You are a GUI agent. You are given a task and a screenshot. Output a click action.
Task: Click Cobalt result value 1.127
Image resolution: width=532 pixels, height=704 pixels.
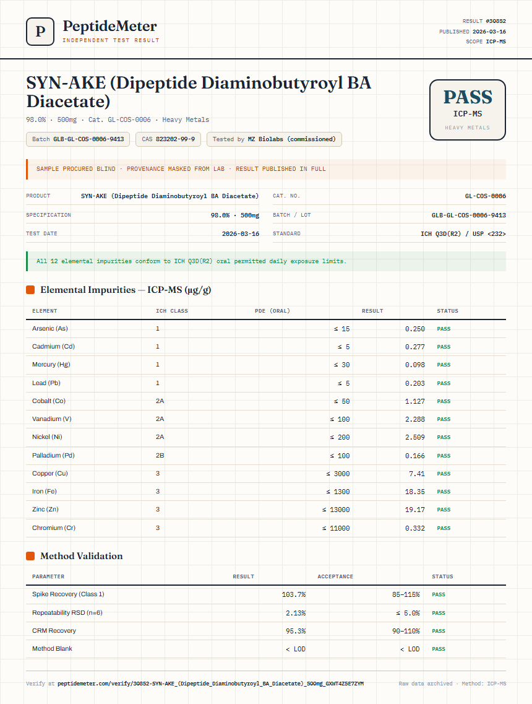[x=415, y=401]
